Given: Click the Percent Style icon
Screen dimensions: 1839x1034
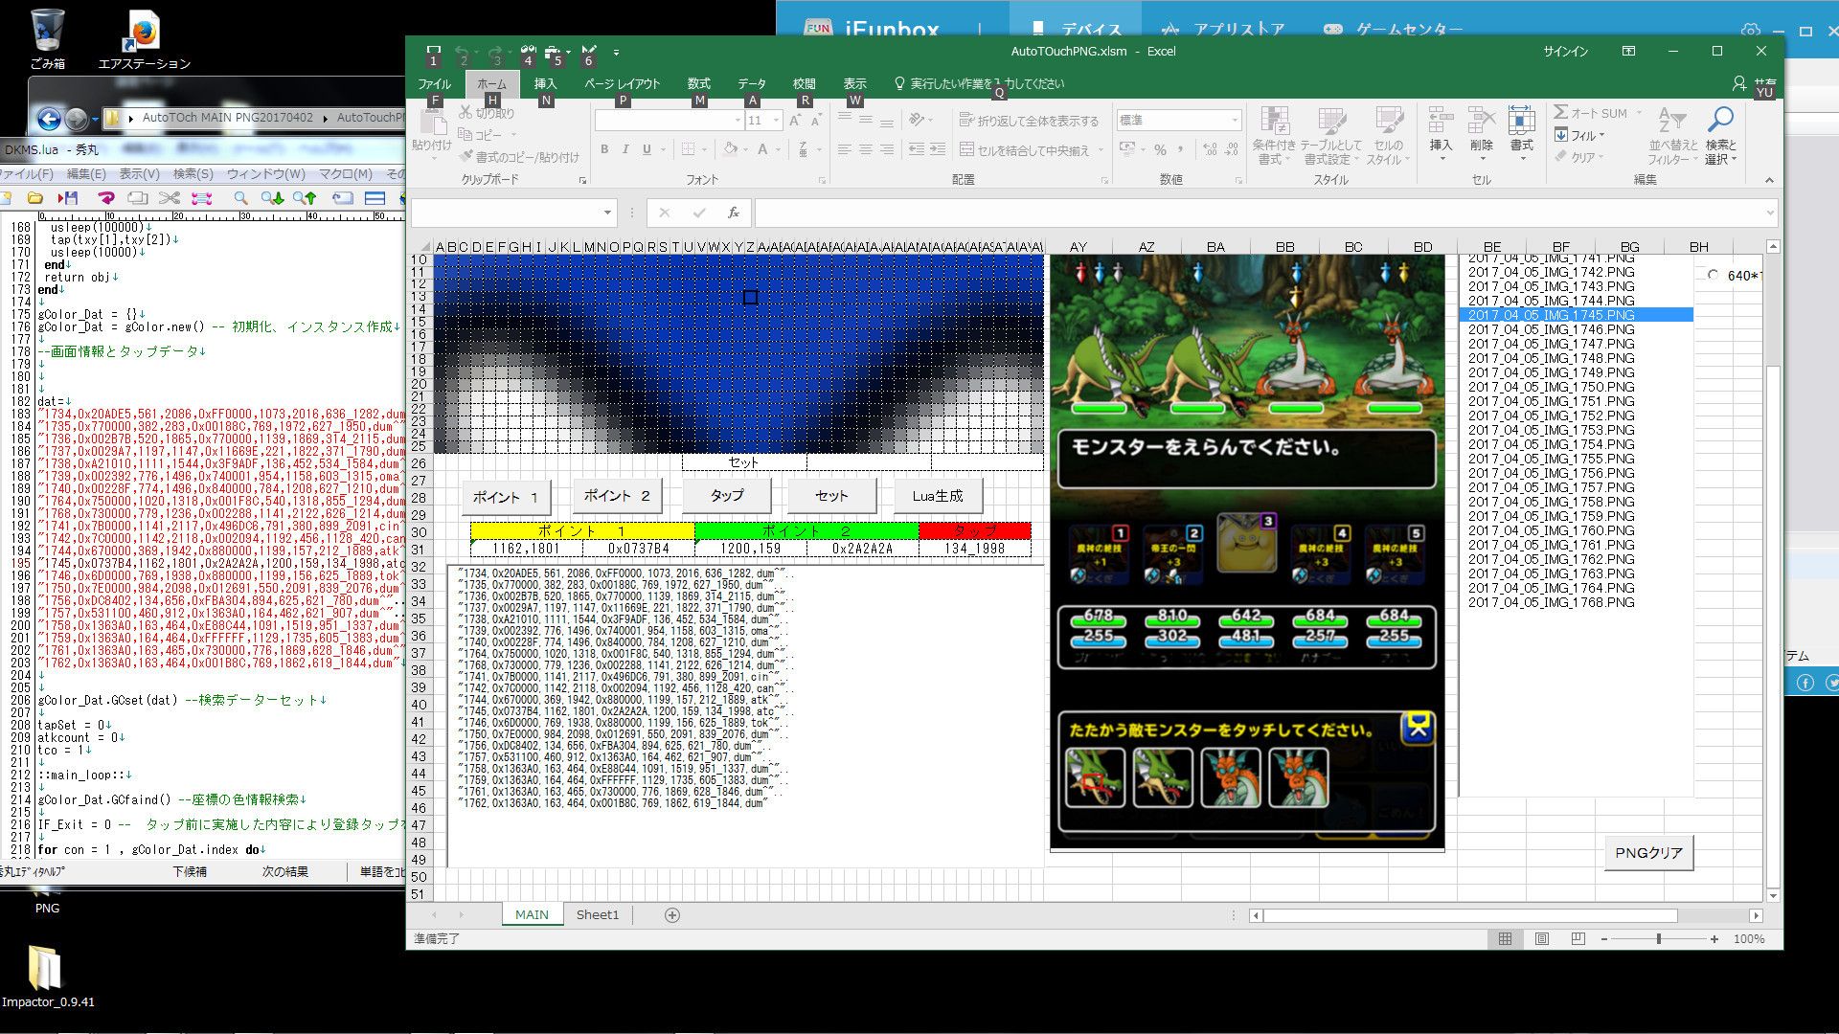Looking at the screenshot, I should point(1160,150).
